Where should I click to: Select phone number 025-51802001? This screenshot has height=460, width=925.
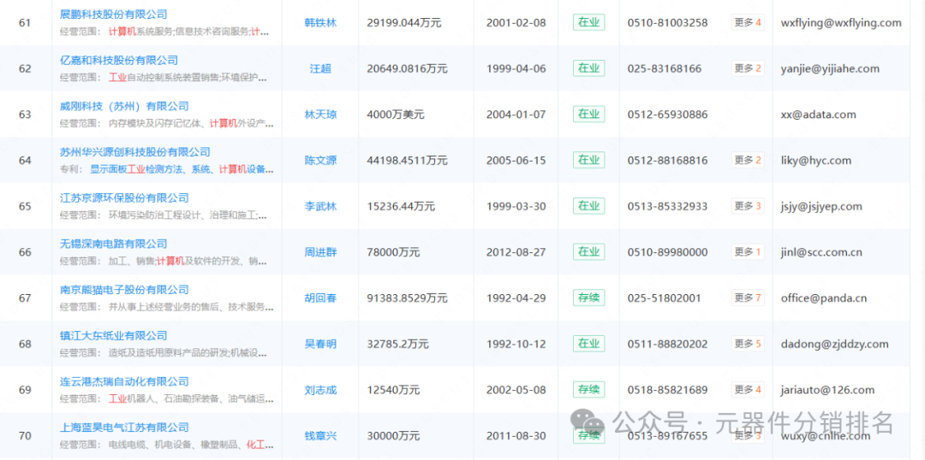click(x=665, y=298)
